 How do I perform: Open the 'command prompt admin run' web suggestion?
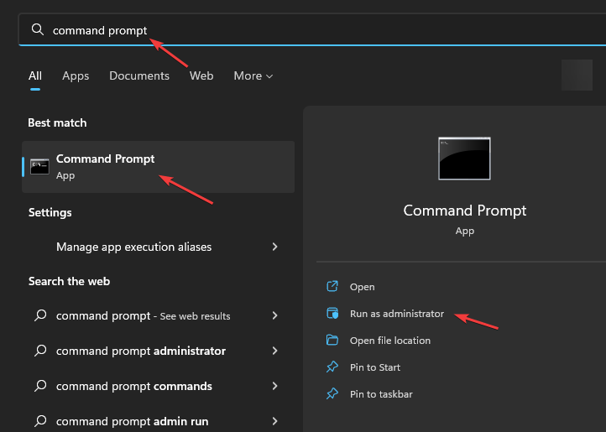click(158, 421)
